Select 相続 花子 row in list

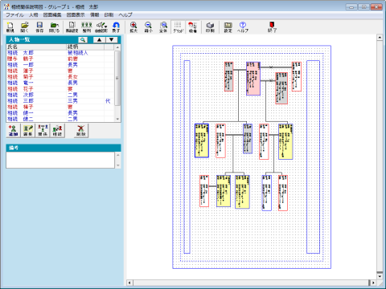coord(60,89)
